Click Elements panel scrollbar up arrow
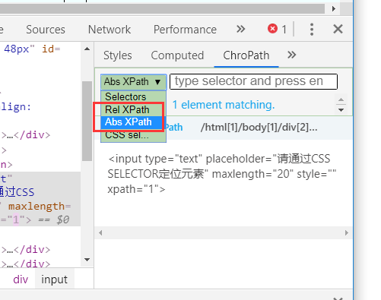Viewport: 381px width, 300px height. tap(87, 49)
